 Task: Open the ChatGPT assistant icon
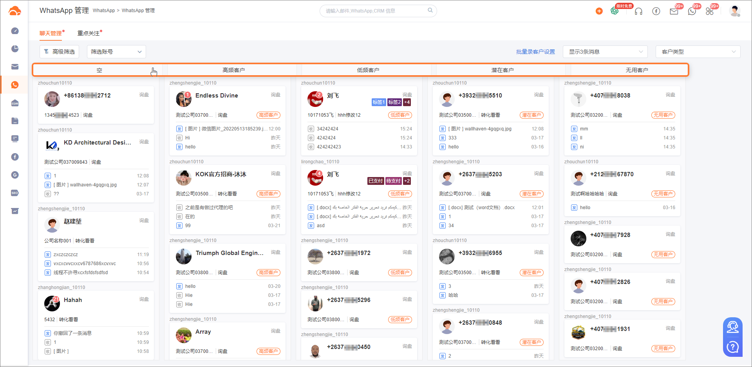(615, 11)
